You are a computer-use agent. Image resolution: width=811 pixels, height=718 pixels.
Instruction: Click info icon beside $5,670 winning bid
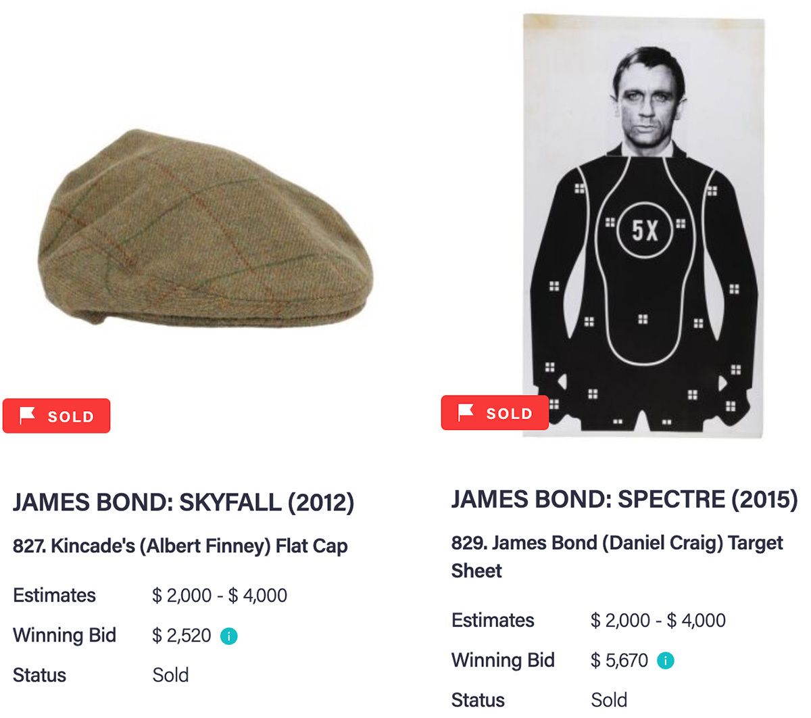tap(666, 661)
